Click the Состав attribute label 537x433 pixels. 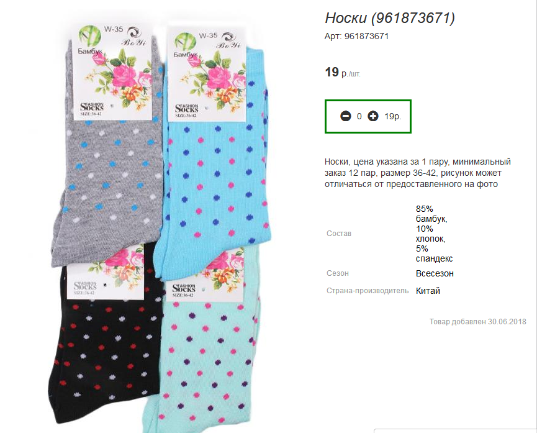click(339, 234)
